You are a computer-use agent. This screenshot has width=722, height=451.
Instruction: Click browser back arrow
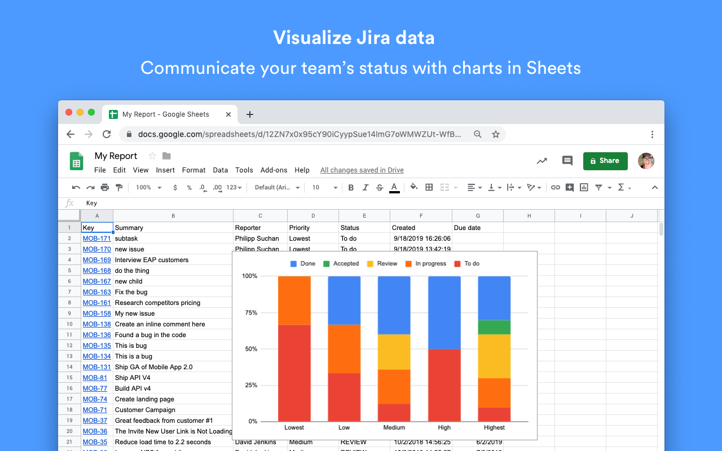point(71,134)
